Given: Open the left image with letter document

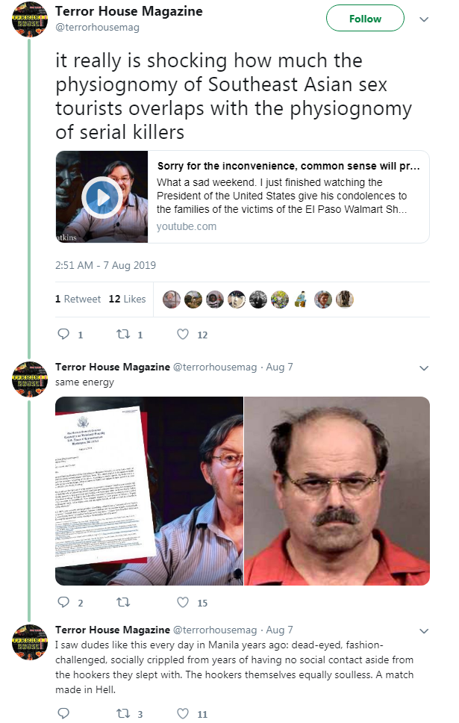Looking at the screenshot, I should tap(149, 491).
